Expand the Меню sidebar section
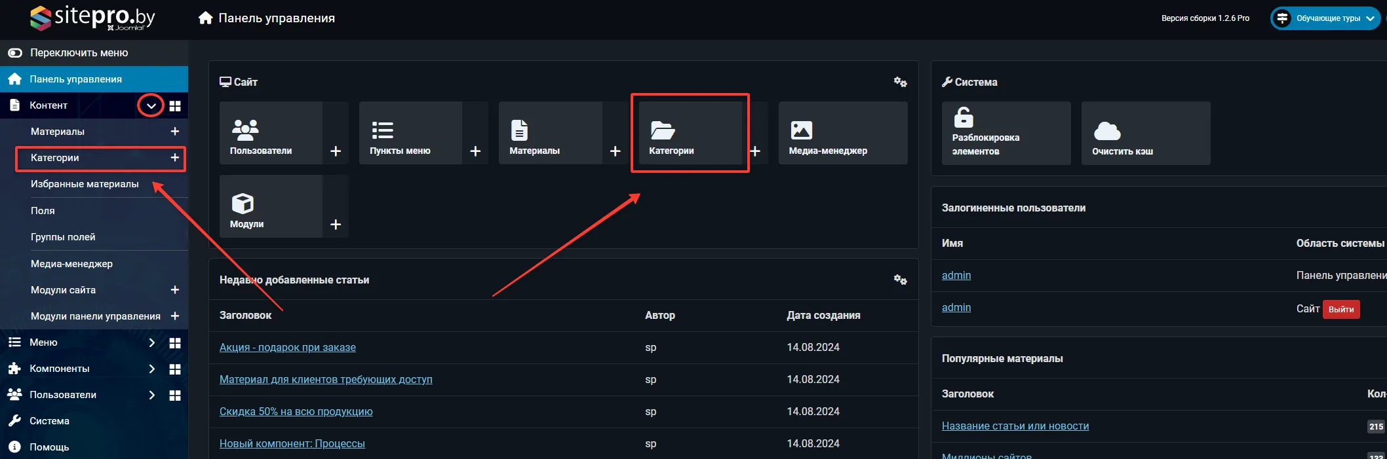This screenshot has width=1387, height=459. click(x=151, y=342)
